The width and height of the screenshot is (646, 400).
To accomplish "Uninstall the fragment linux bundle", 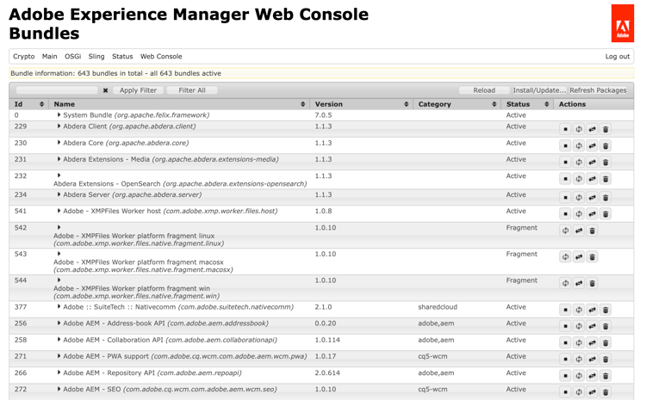I will click(592, 231).
